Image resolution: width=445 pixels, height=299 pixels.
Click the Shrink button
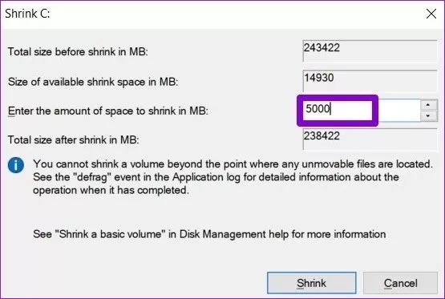[x=312, y=283]
